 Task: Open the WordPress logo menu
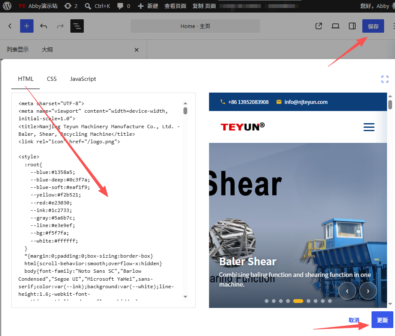coord(7,6)
